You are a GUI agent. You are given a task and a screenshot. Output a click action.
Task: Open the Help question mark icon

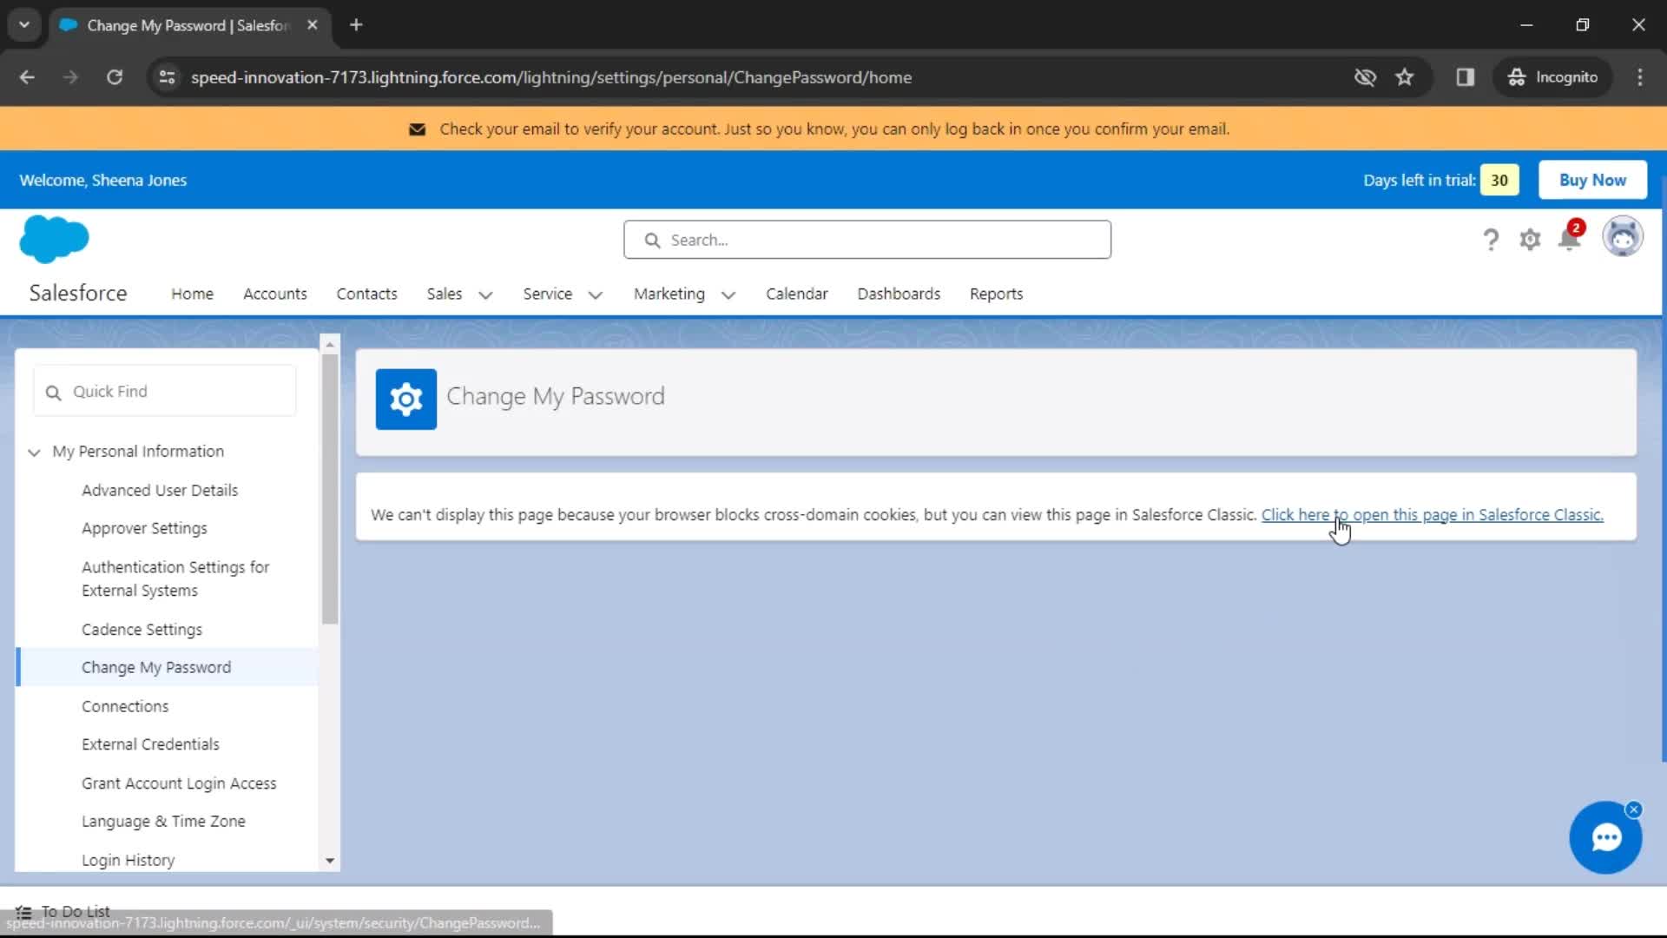1490,240
